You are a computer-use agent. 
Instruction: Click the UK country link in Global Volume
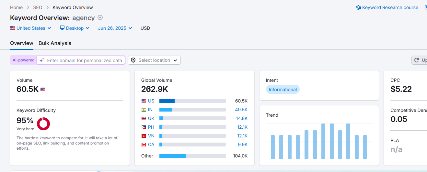coord(151,118)
